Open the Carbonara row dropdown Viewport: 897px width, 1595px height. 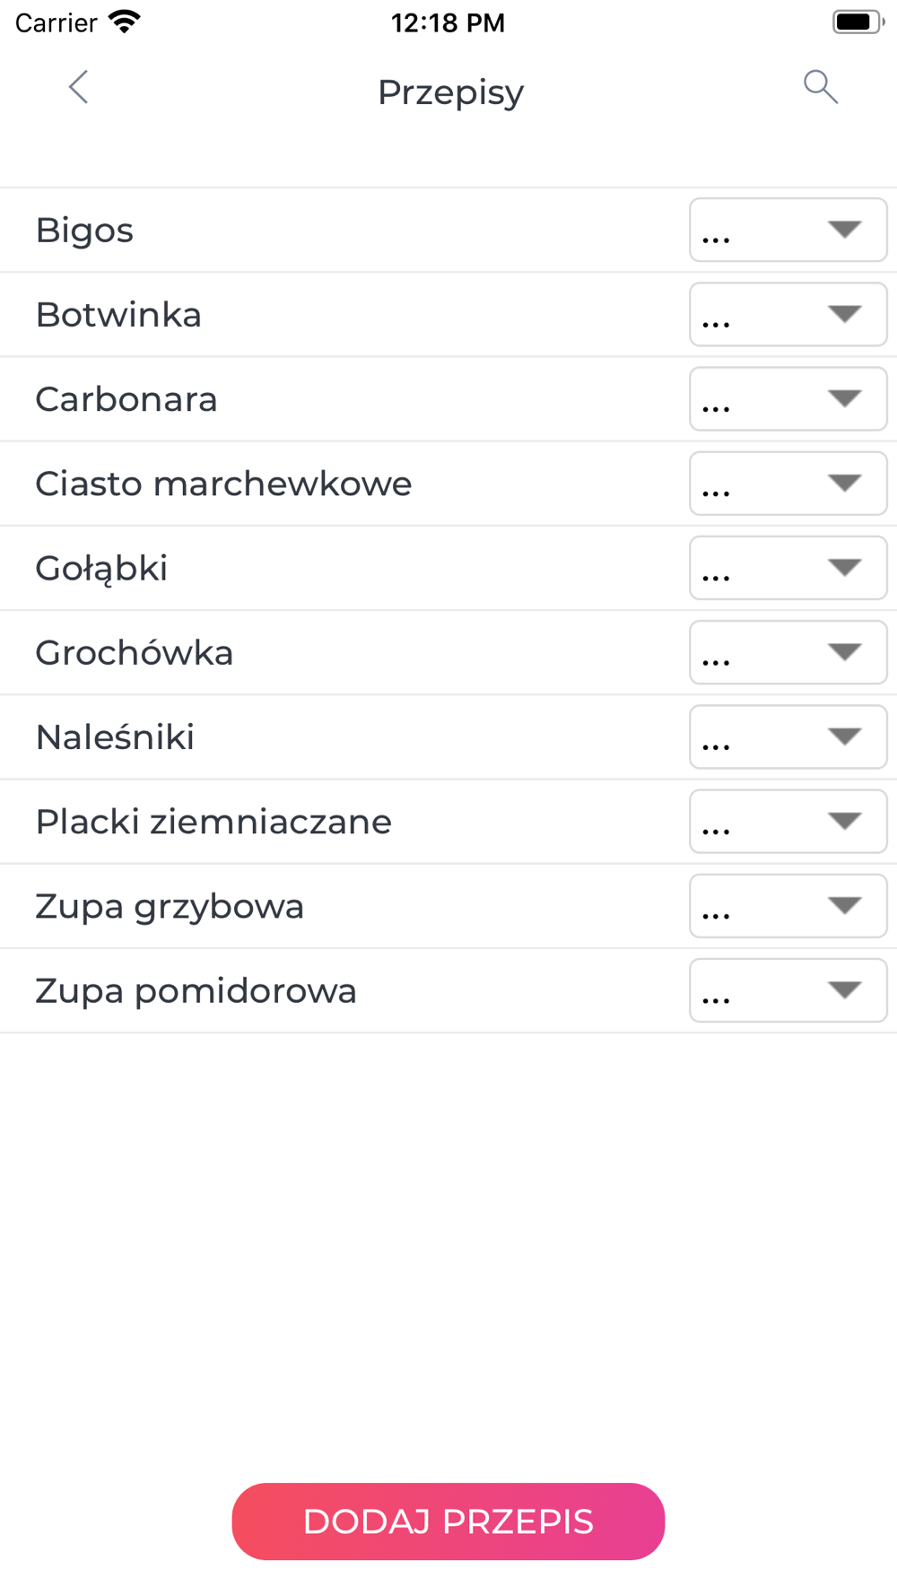point(788,399)
